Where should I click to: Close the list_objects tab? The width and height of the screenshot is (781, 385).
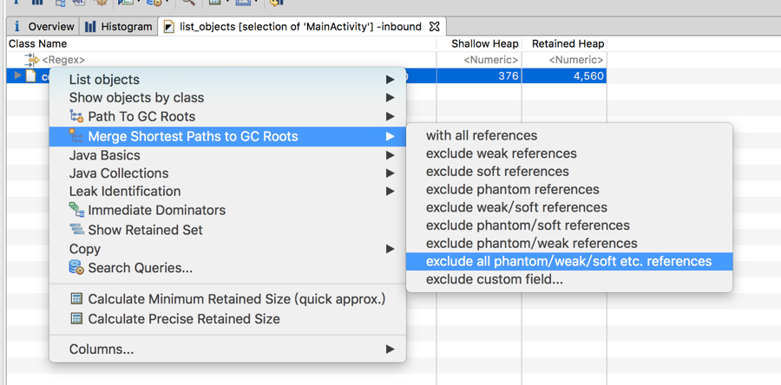435,27
